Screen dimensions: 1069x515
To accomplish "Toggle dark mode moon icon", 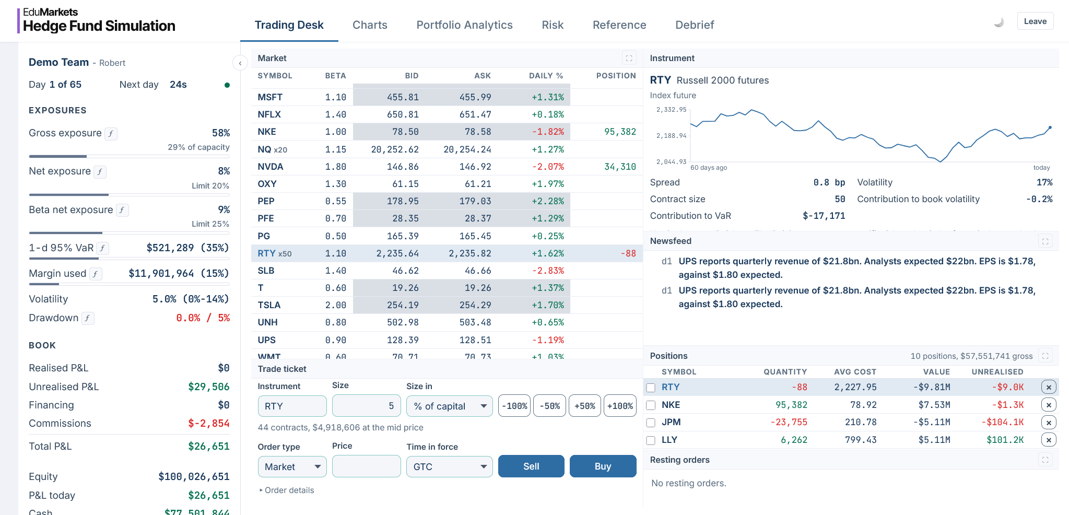I will [x=998, y=22].
